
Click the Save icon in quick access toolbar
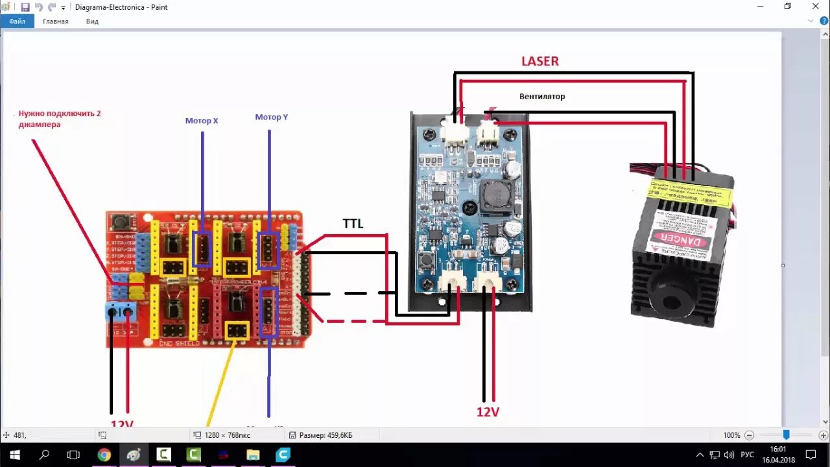click(x=25, y=7)
